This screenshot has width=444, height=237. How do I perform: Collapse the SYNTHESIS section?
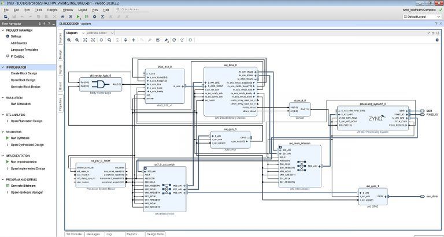(x=3, y=132)
